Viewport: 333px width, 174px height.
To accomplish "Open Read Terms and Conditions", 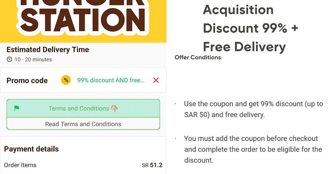I will coord(83,124).
